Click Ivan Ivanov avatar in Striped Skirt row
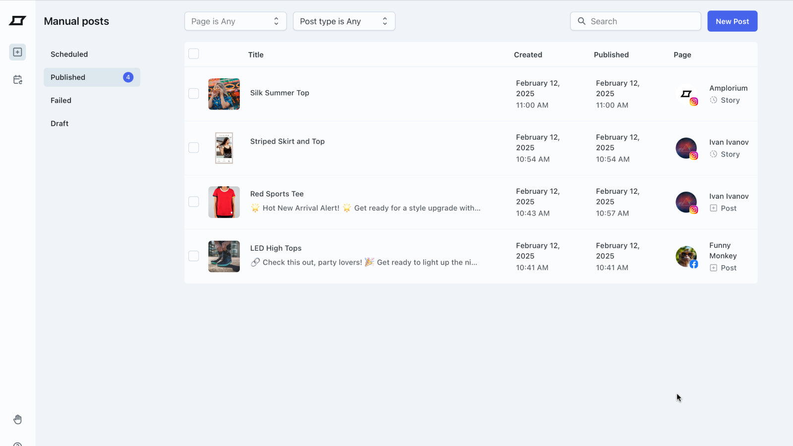The height and width of the screenshot is (446, 793). click(686, 148)
